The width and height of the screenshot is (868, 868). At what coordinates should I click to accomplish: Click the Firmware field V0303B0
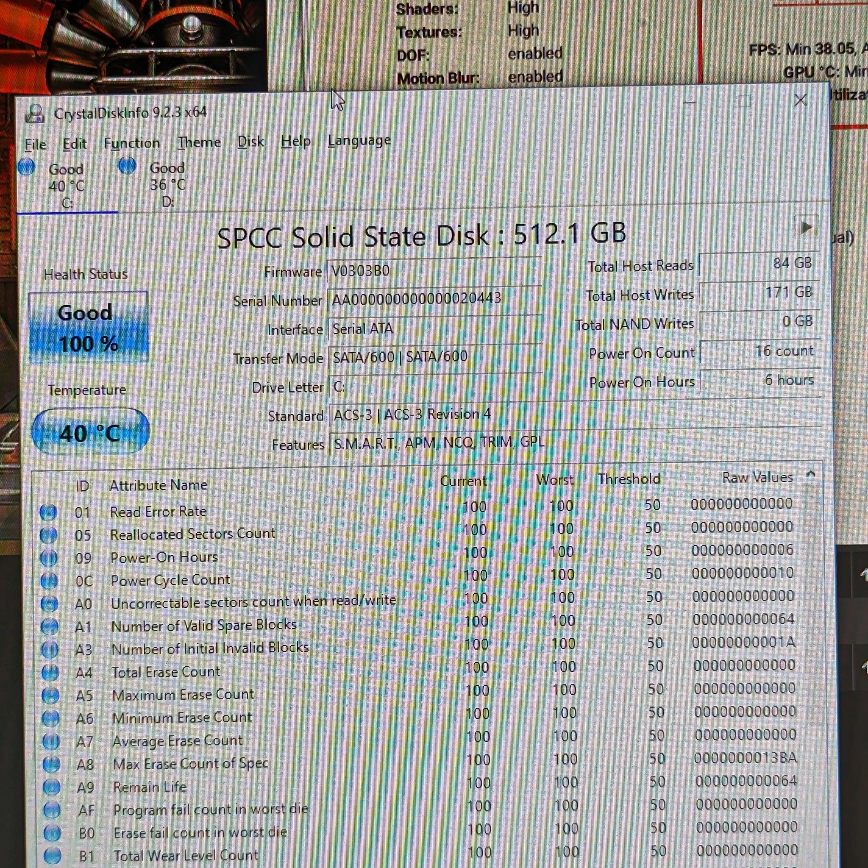[x=434, y=271]
